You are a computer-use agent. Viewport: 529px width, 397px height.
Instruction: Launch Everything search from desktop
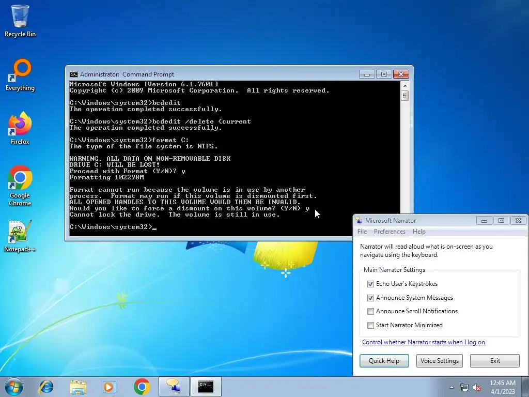pos(20,75)
